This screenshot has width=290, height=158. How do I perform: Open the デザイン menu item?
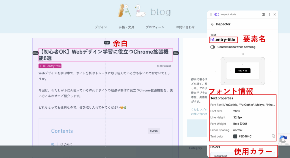[x=101, y=27]
